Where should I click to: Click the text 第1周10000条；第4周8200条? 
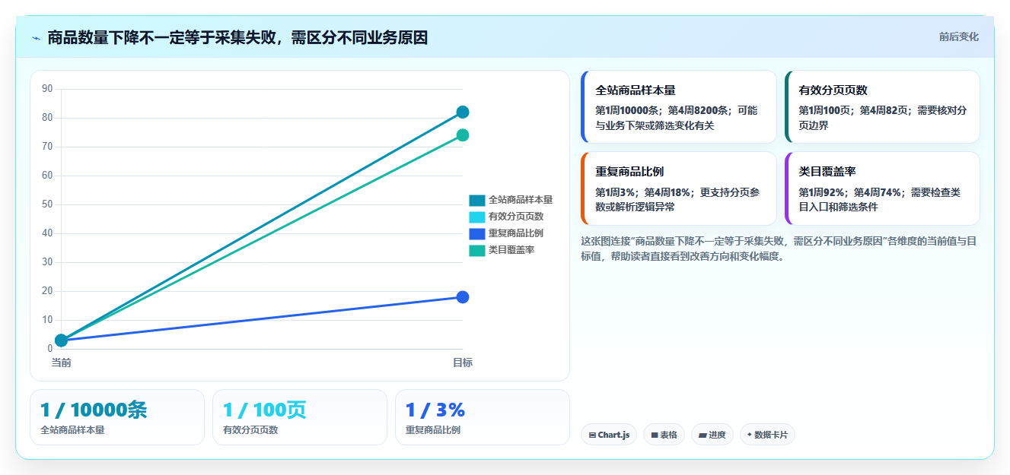(663, 110)
